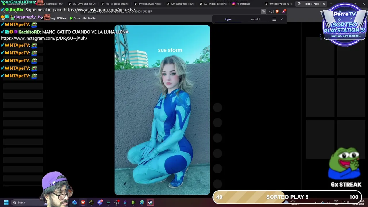Image resolution: width=368 pixels, height=207 pixels.
Task: Open the 'Stream - Kick Dashb...' bookmark
Action: coord(83,18)
